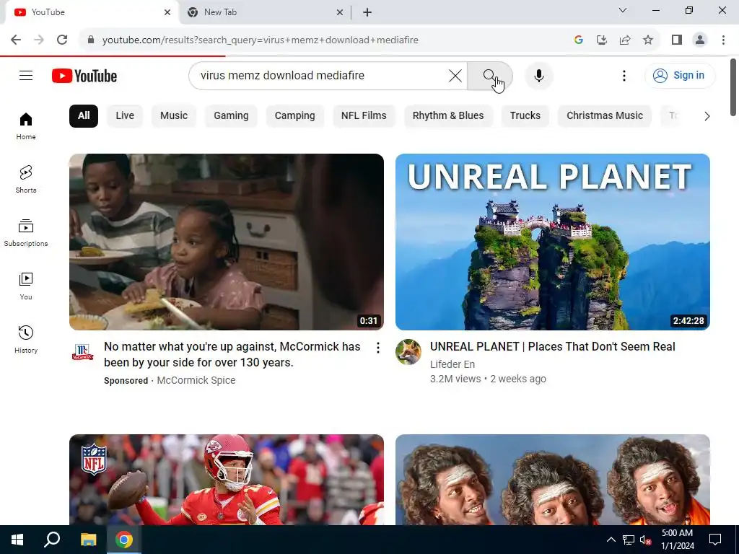739x554 pixels.
Task: Open McCormick sponsored ad title
Action: (232, 354)
